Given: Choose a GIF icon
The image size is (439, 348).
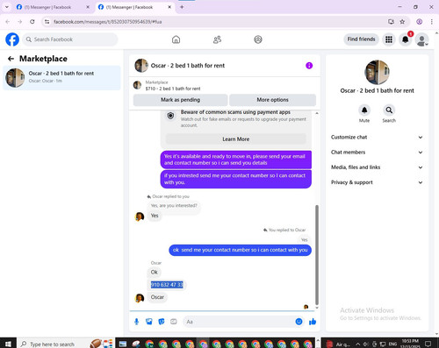Looking at the screenshot, I should 174,322.
